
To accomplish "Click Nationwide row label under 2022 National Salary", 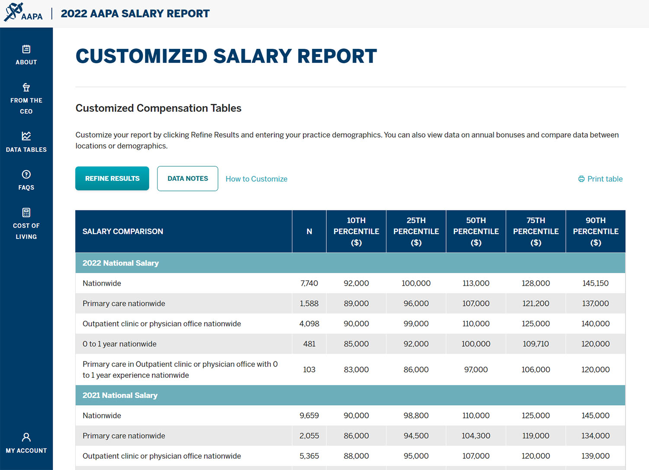I will click(x=102, y=283).
